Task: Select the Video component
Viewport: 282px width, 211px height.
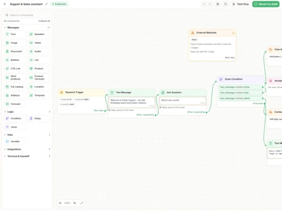Action: [39, 43]
